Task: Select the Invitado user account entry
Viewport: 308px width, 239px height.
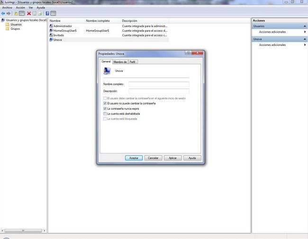Action: coord(58,35)
